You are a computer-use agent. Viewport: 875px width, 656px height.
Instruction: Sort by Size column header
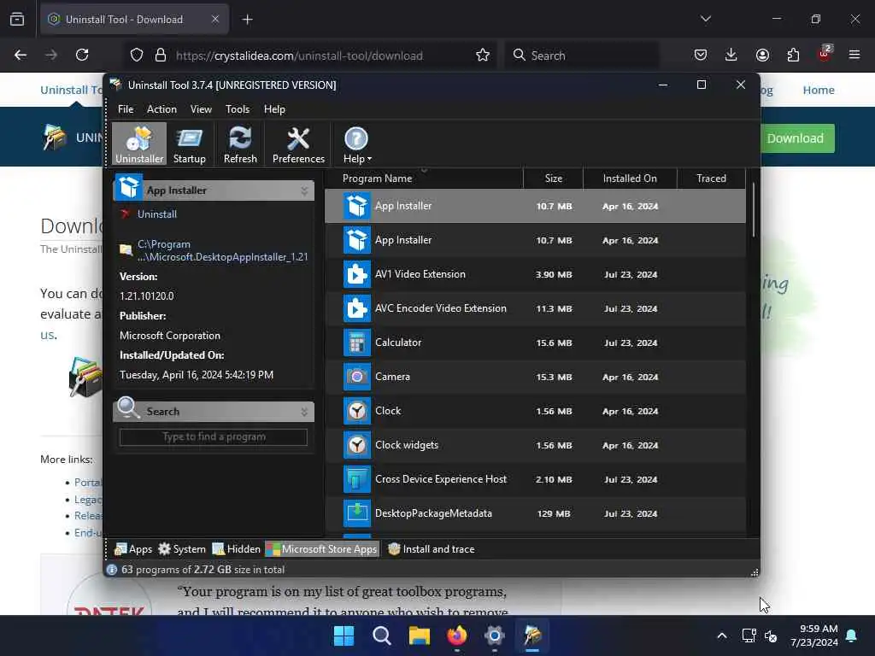[x=553, y=179]
